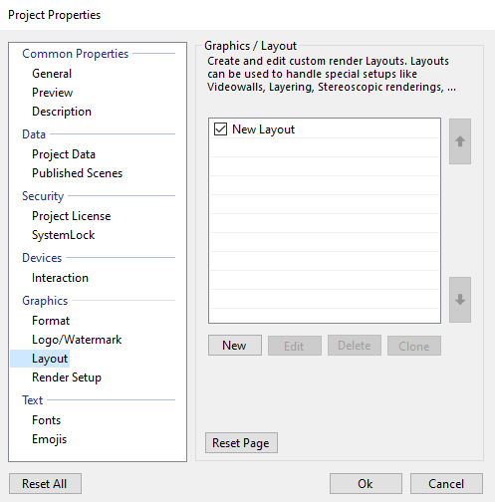Open the Fonts text settings
The width and height of the screenshot is (495, 502).
point(47,420)
